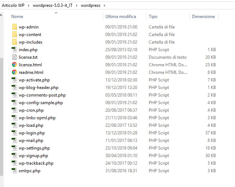Select file name wp-cron.php
235x187 pixels.
pos(31,110)
